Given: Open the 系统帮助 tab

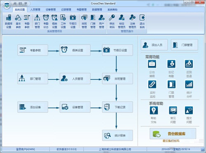Looking at the screenshot, I should (112, 9).
